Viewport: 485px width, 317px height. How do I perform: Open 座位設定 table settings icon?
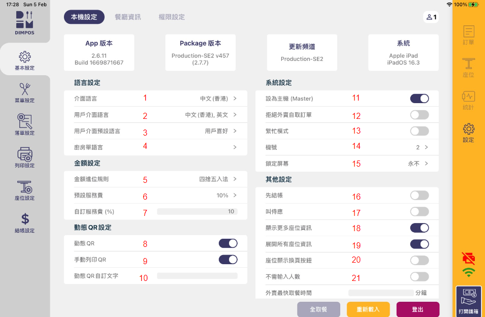[x=25, y=190]
